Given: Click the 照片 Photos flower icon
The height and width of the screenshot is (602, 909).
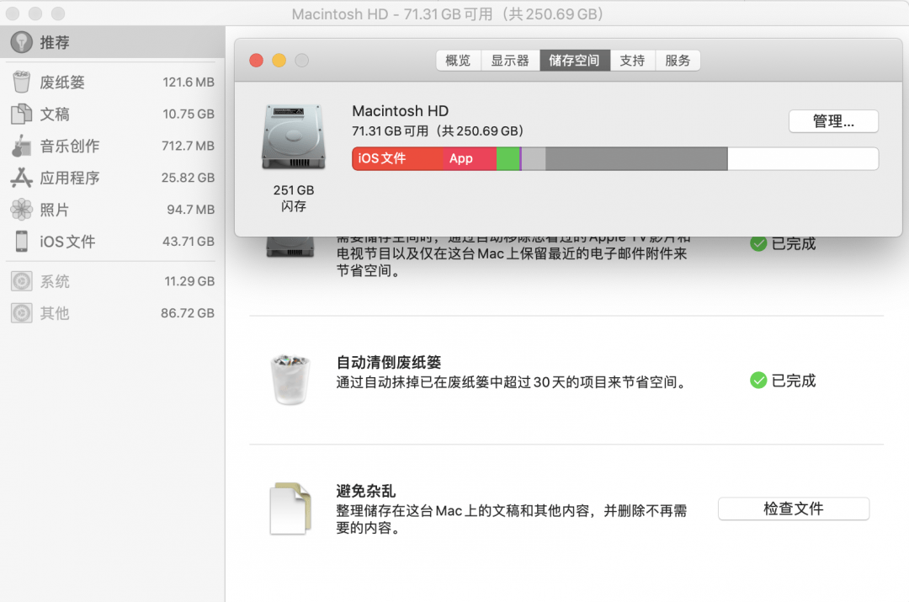Looking at the screenshot, I should [21, 210].
